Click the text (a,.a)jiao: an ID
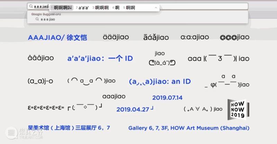 pyautogui.click(x=160, y=82)
